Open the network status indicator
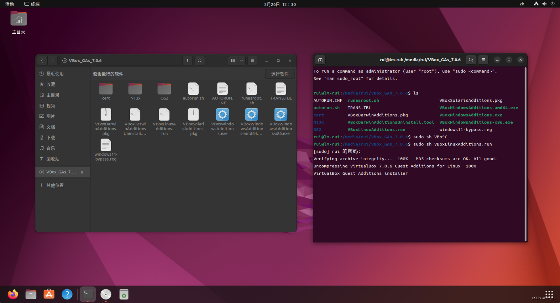 point(536,4)
